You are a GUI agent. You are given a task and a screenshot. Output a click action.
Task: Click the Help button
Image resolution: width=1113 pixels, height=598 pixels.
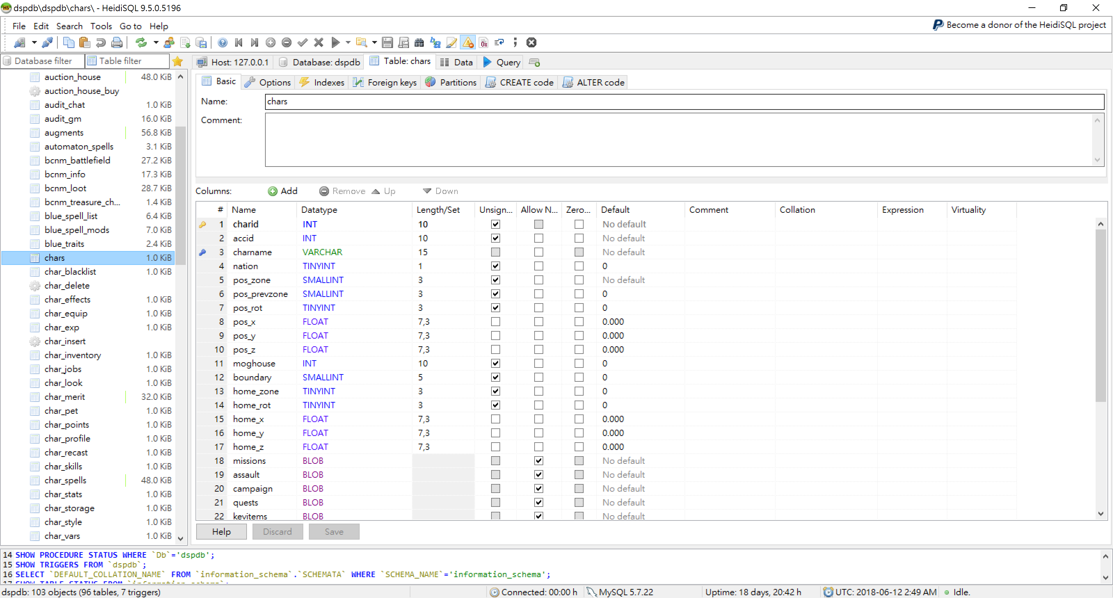[x=221, y=532]
